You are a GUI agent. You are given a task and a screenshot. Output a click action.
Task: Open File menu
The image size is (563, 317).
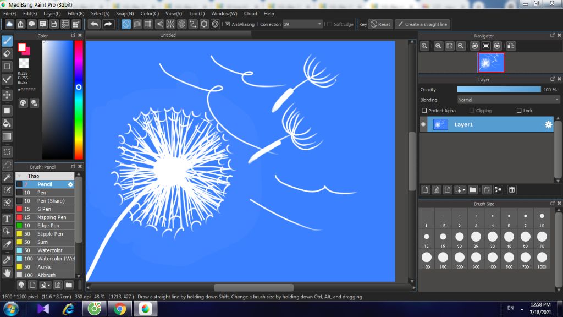click(10, 13)
